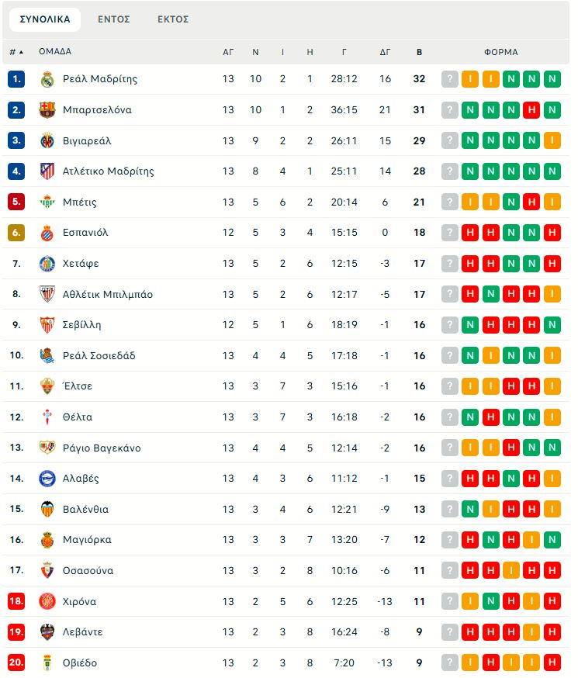Click the Athletic Bilbao crest icon
This screenshot has height=678, width=578.
click(47, 294)
